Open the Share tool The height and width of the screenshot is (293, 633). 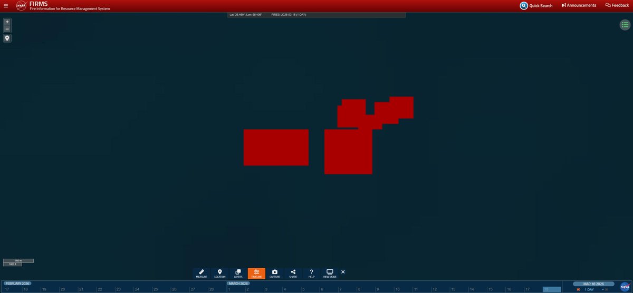pos(293,274)
